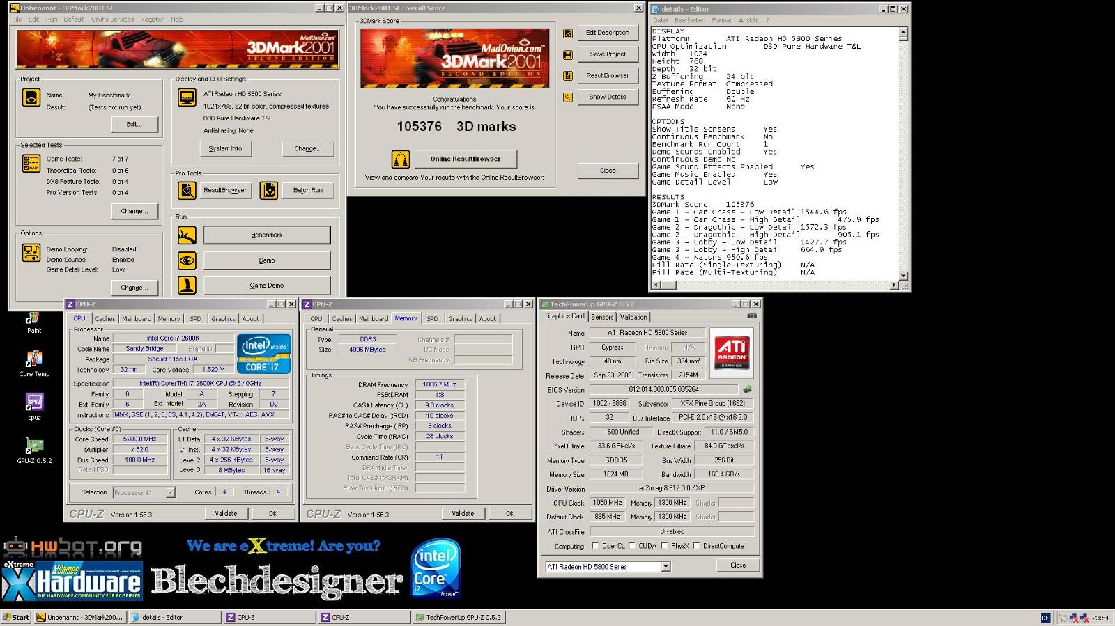Switch to the Caches tab in the left CPU-Z window

click(105, 319)
